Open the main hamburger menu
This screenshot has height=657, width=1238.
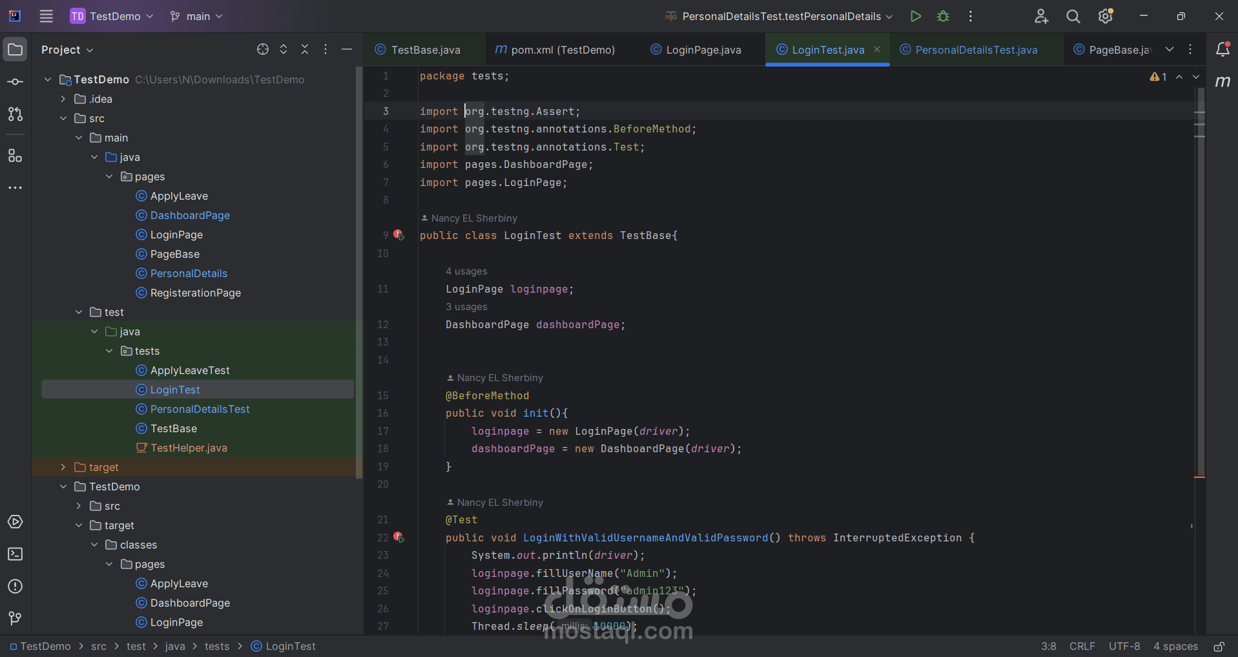click(46, 16)
